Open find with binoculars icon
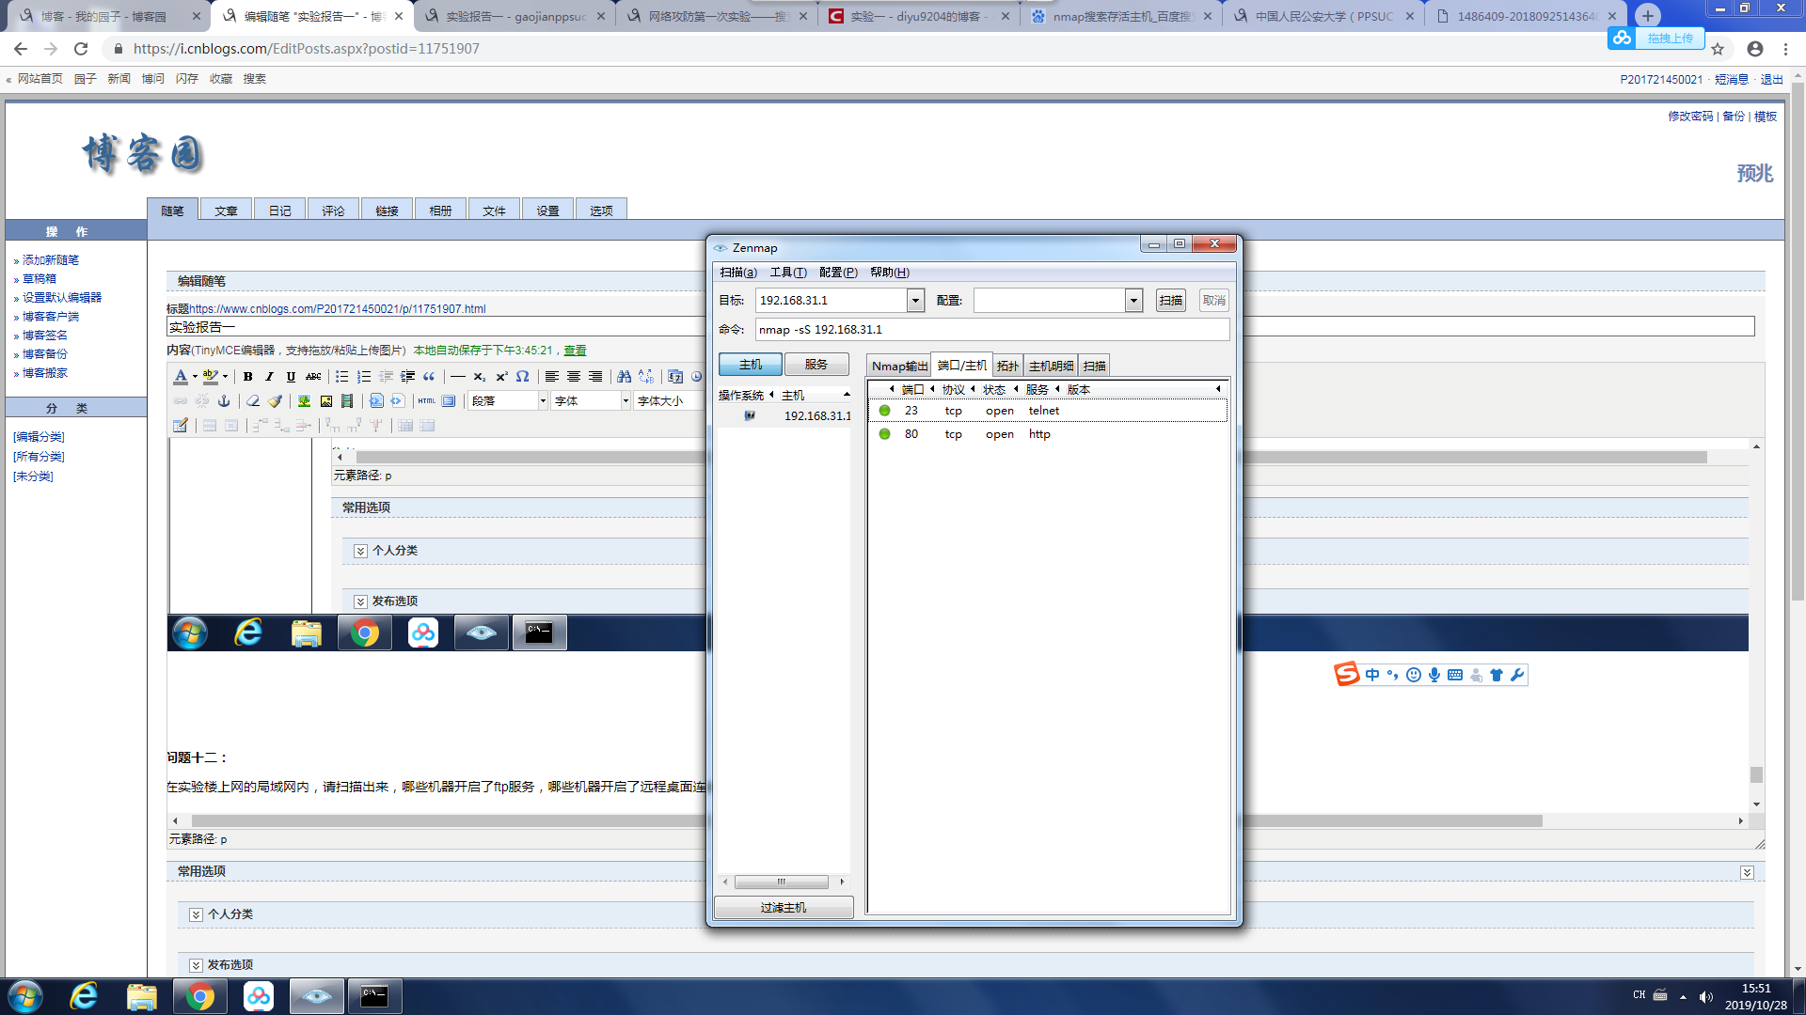Viewport: 1806px width, 1015px height. click(x=624, y=377)
